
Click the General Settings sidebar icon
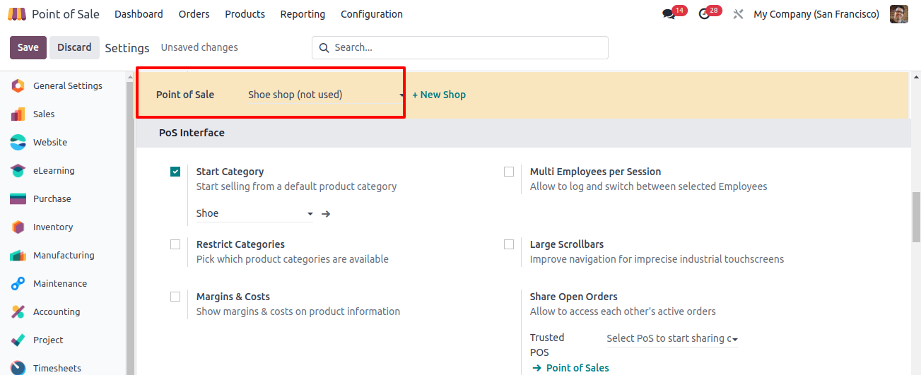point(18,85)
